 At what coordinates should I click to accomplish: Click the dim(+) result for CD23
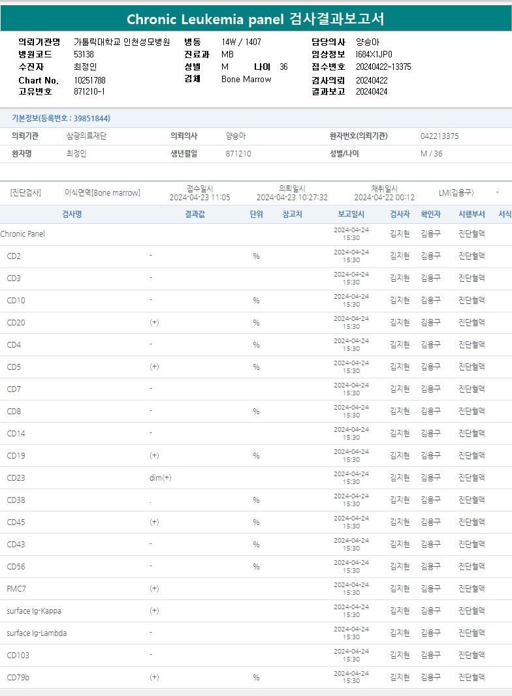(x=160, y=478)
